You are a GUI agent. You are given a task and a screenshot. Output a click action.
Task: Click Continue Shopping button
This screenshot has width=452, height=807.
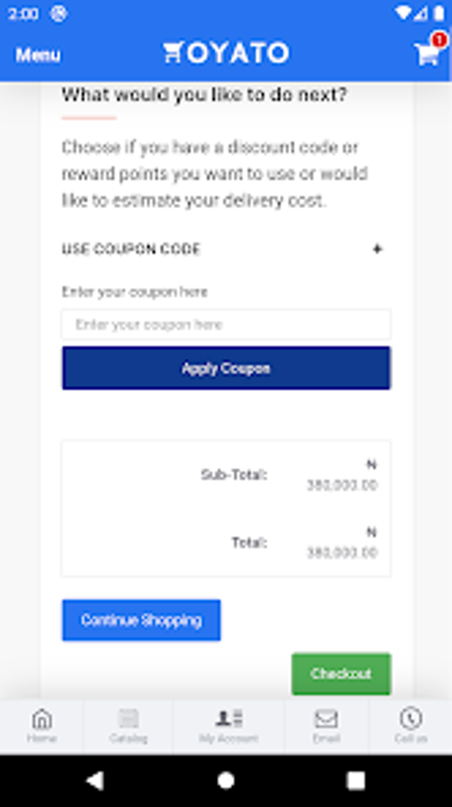tap(141, 620)
